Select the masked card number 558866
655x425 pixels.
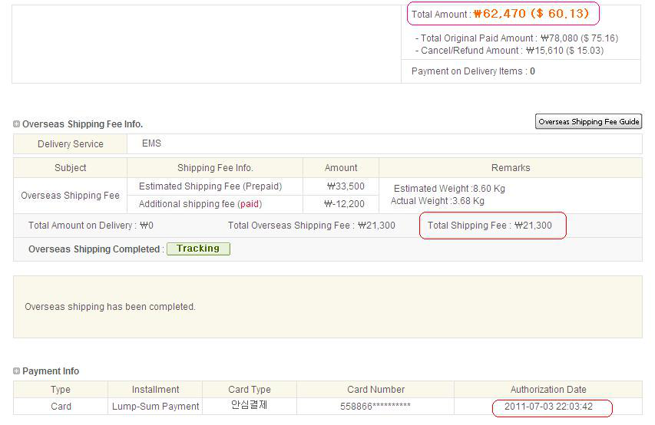375,407
